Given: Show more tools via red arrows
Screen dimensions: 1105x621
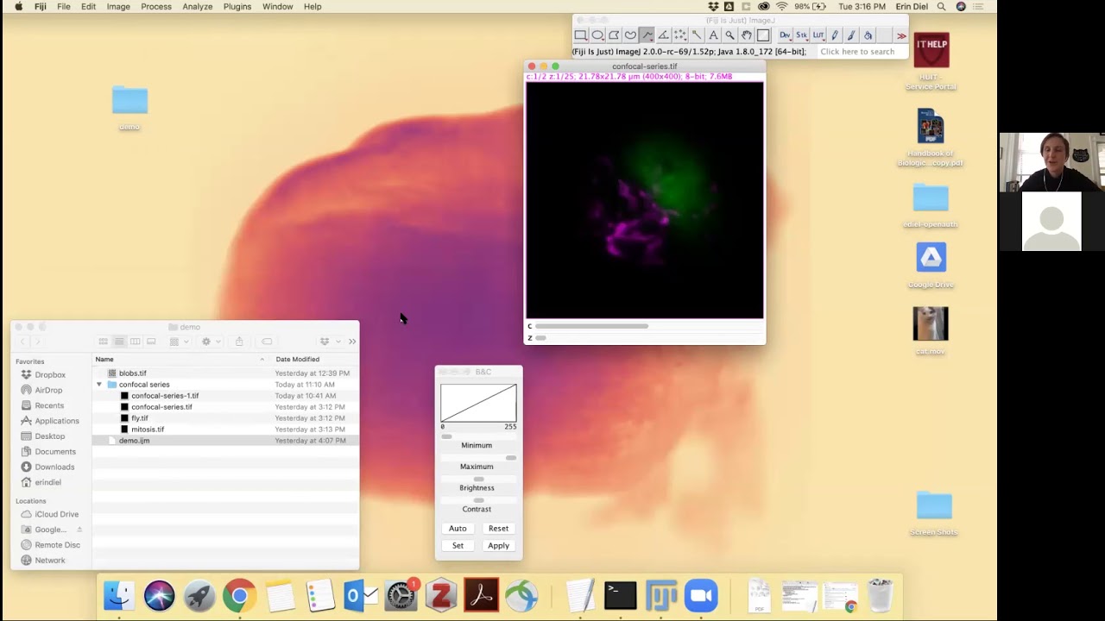Looking at the screenshot, I should tap(901, 35).
